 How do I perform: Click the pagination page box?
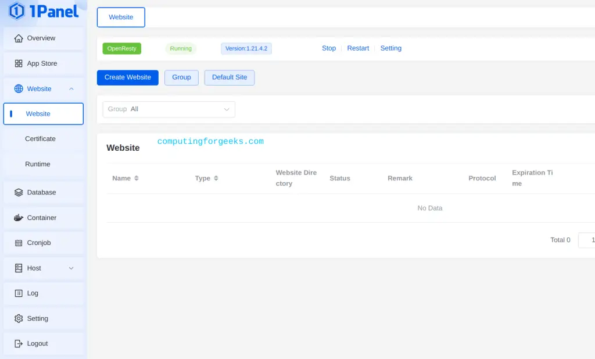pos(587,240)
